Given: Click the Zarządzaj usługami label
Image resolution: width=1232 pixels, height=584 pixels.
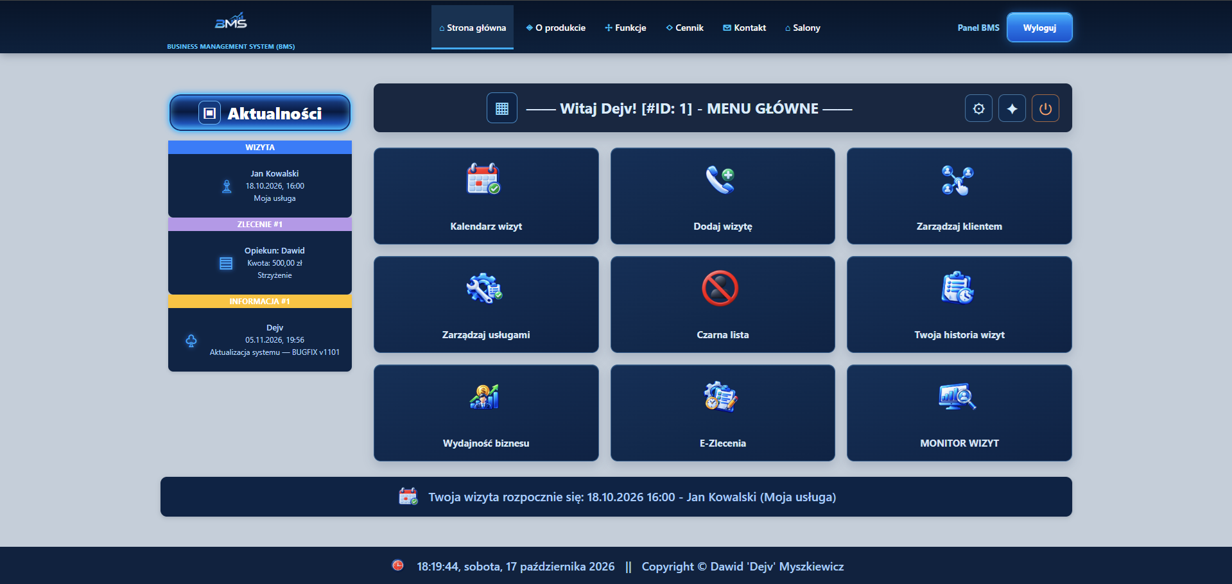Looking at the screenshot, I should click(486, 335).
